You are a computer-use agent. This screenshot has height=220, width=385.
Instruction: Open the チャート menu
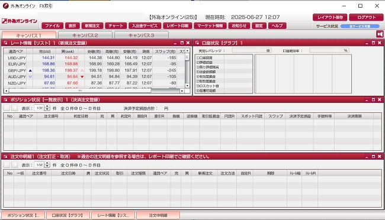(115, 26)
